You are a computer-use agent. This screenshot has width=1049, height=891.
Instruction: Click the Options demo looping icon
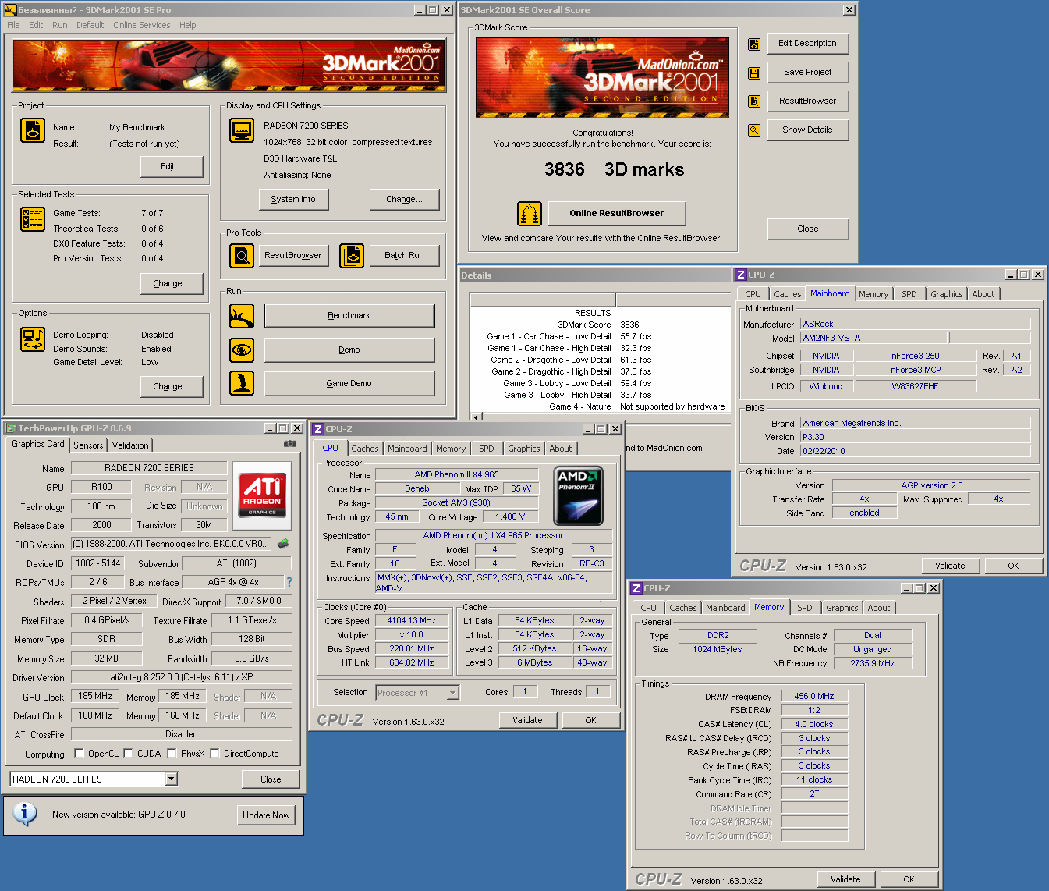(33, 339)
